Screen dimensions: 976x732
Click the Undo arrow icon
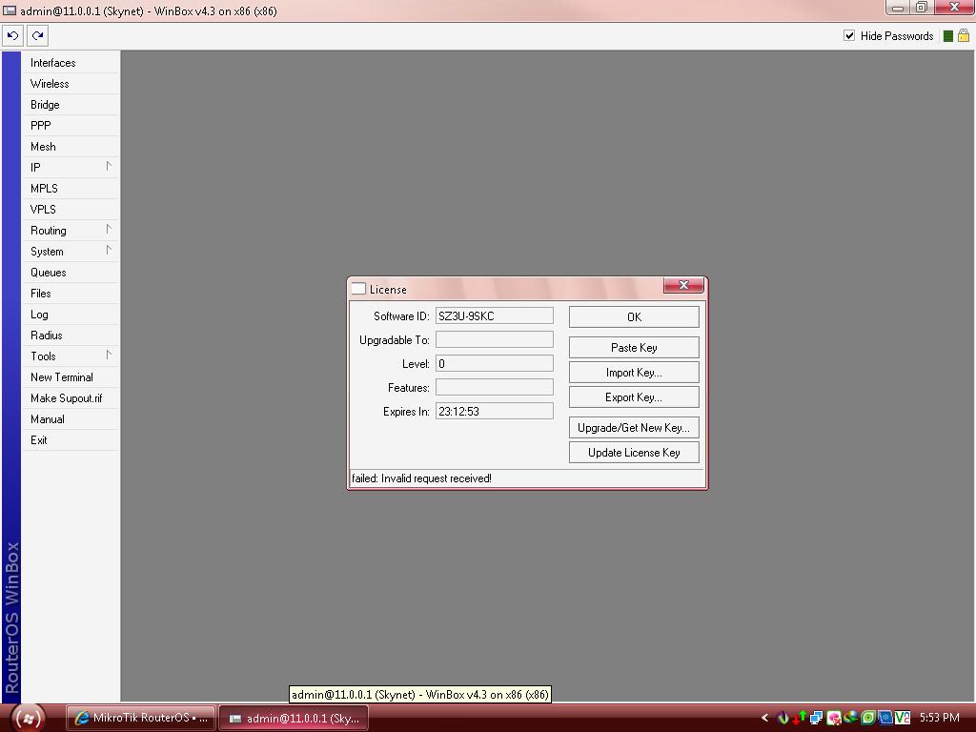[x=12, y=35]
